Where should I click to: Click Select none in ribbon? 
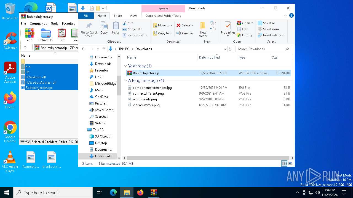[x=269, y=29]
